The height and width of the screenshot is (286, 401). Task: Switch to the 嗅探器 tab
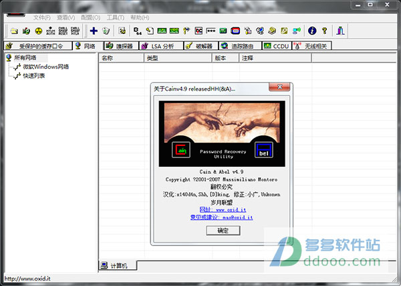[121, 46]
